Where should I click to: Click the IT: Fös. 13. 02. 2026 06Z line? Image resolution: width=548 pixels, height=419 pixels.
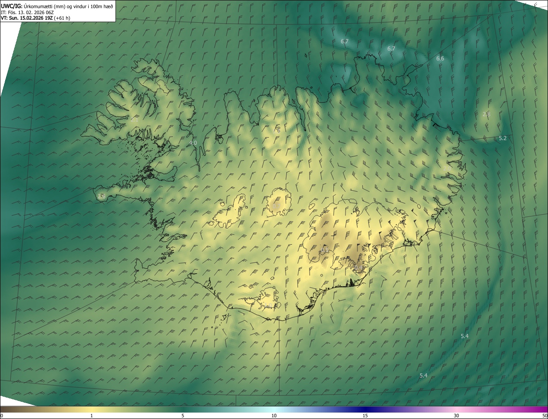click(27, 12)
